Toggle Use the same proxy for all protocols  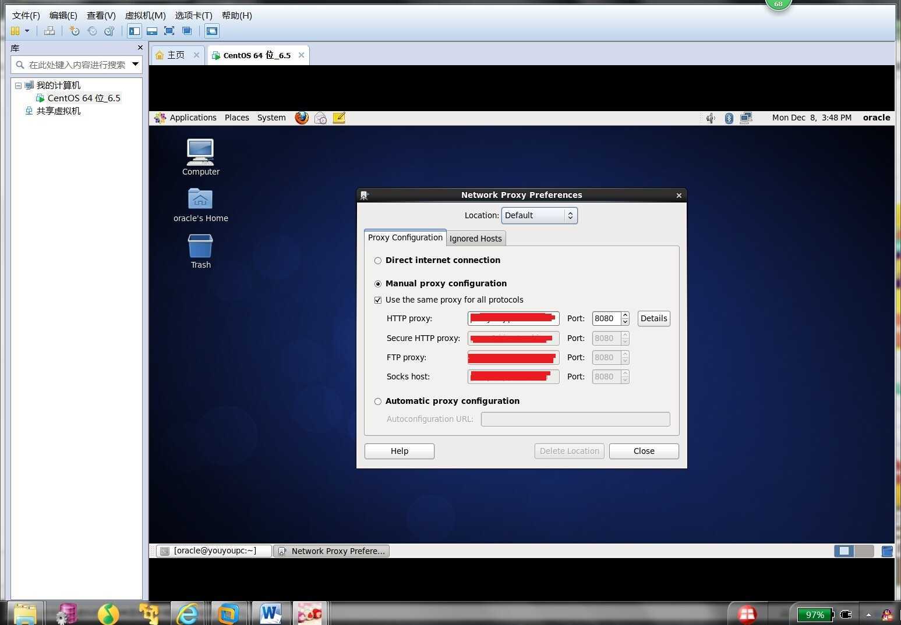pyautogui.click(x=378, y=300)
